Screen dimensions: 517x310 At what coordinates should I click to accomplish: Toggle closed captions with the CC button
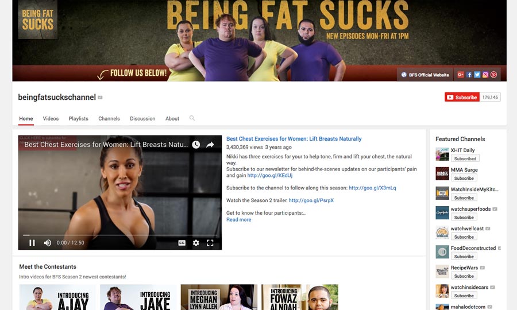(182, 243)
